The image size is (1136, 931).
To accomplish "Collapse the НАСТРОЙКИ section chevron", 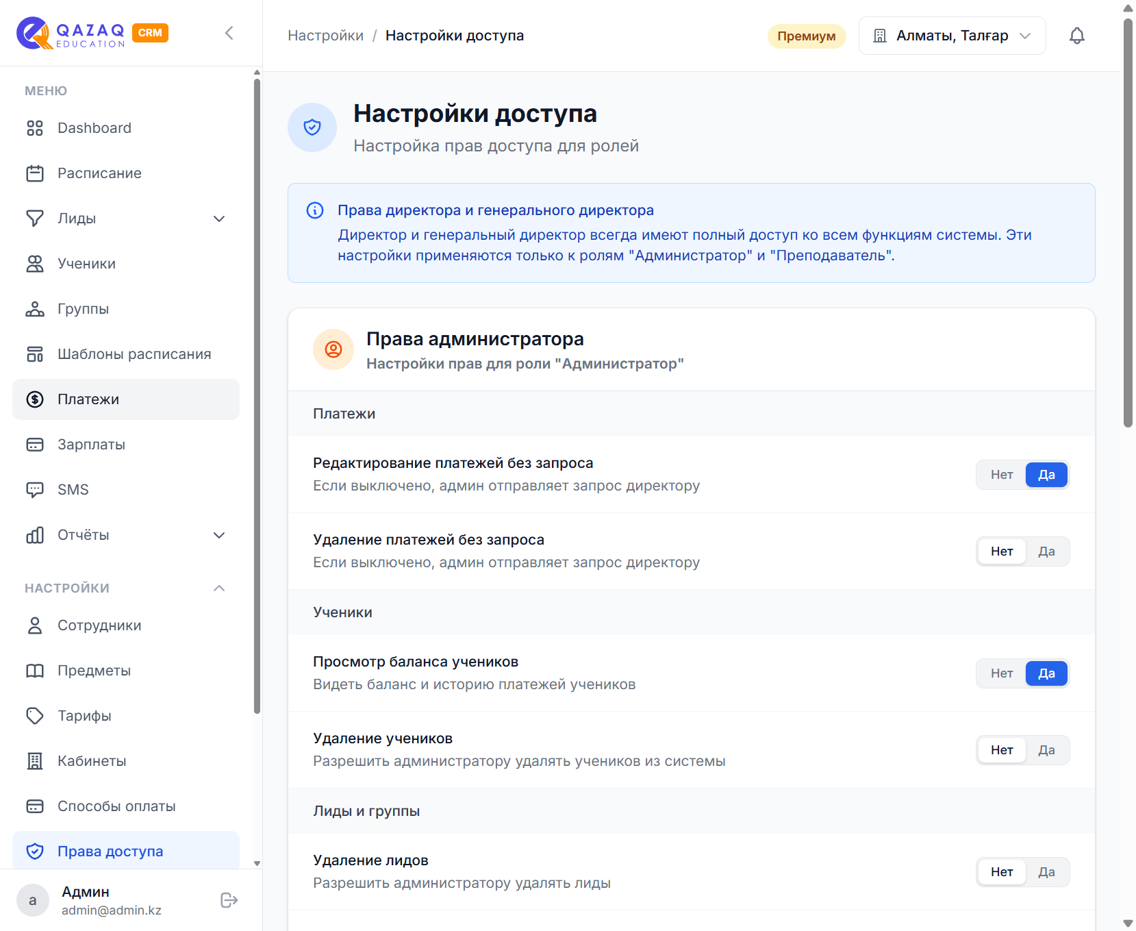I will coord(219,588).
